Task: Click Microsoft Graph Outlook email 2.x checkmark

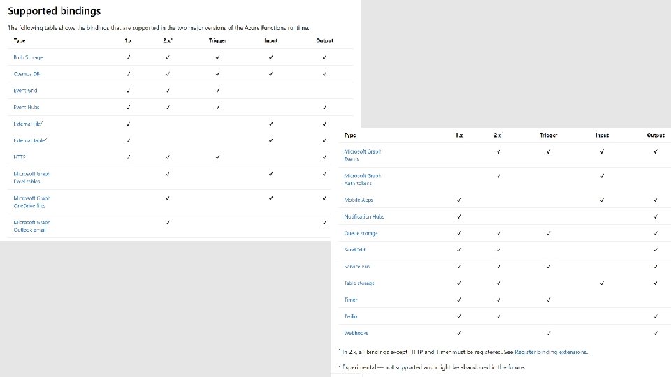Action: click(x=168, y=222)
